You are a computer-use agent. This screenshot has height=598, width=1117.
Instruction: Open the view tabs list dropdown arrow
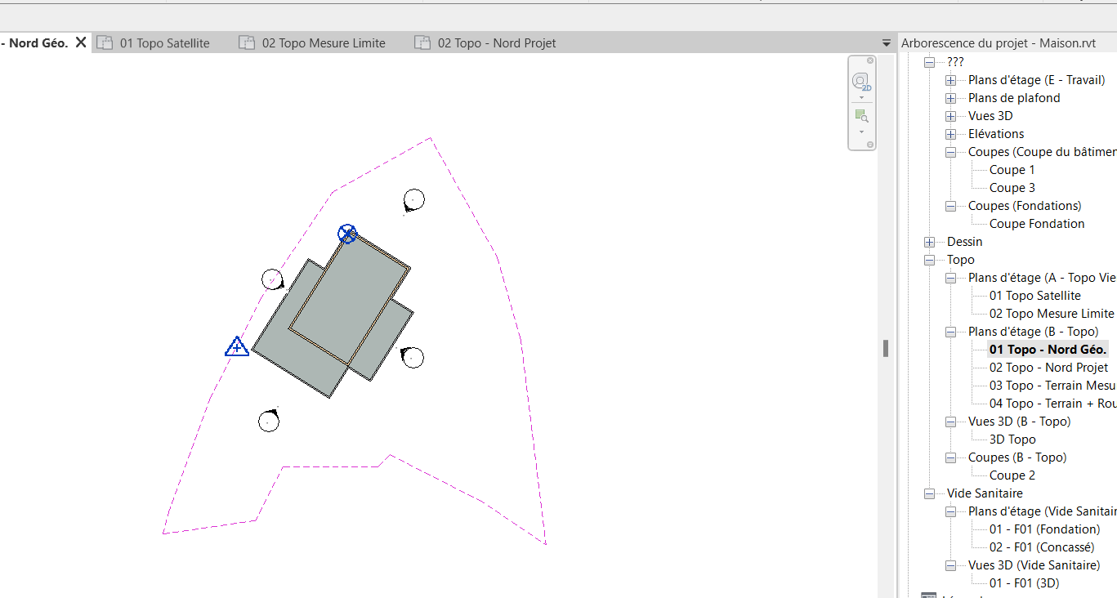coord(887,43)
